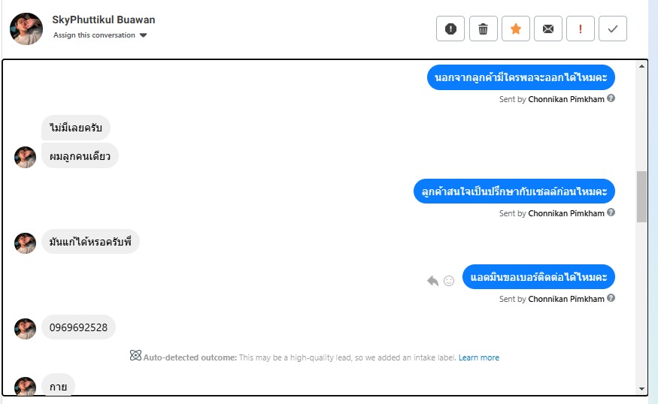Viewport: 658px width, 404px height.
Task: Mark conversation as spam with octagon icon
Action: pyautogui.click(x=450, y=29)
